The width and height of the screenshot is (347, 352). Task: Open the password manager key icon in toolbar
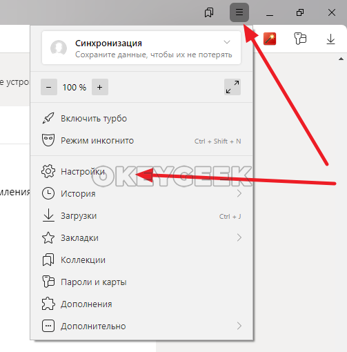coord(300,39)
